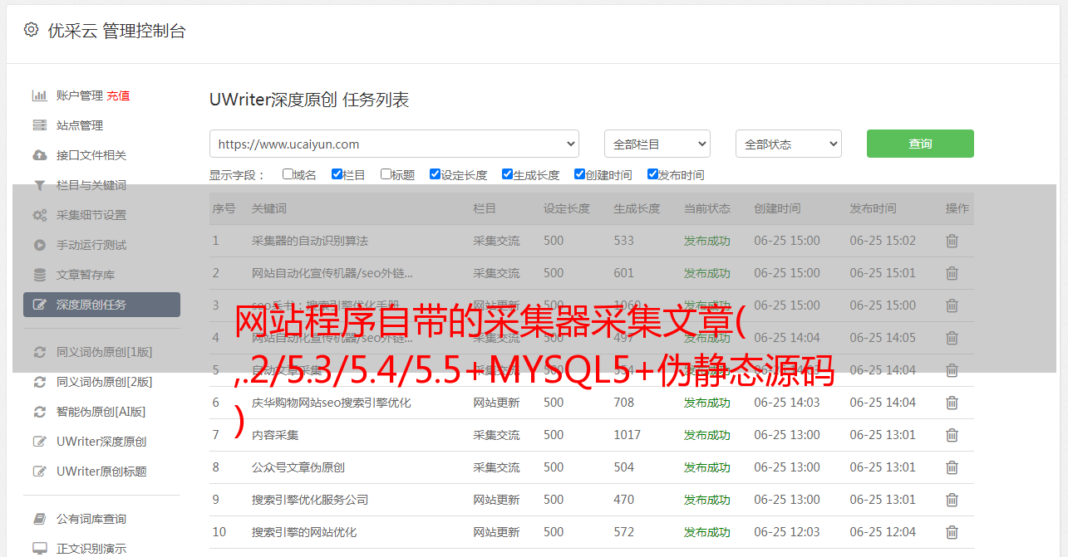Click keyword 采集器的自动识别算法

click(310, 241)
